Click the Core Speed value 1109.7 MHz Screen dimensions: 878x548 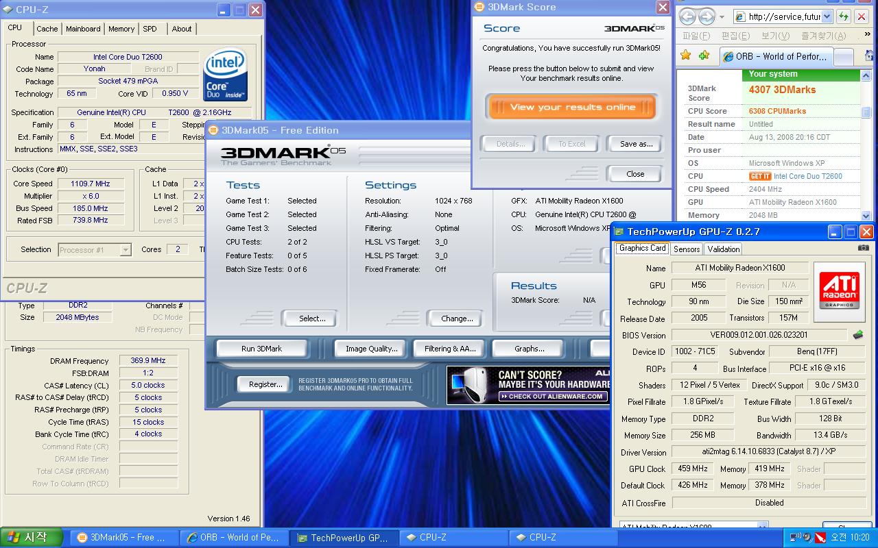(90, 184)
